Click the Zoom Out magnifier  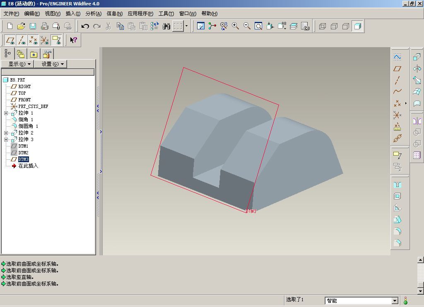(x=247, y=26)
